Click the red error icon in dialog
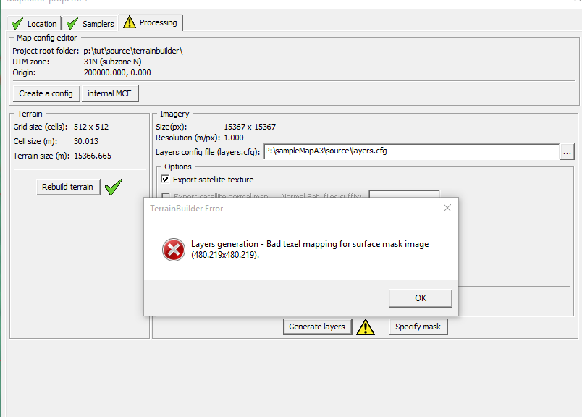The height and width of the screenshot is (417, 582). 173,250
